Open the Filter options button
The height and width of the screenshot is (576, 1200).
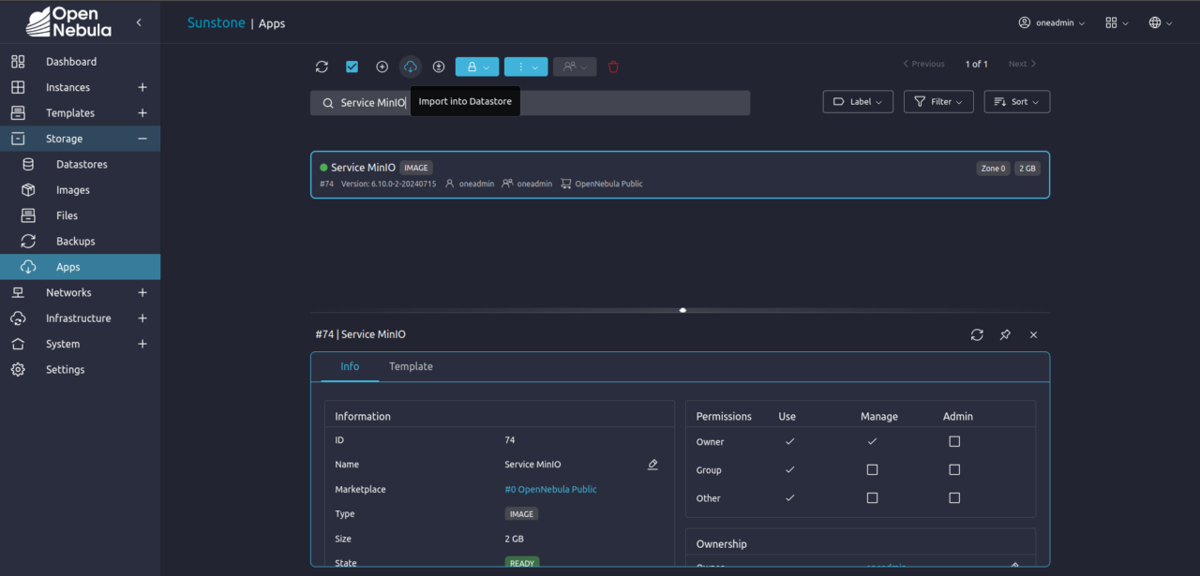click(x=937, y=101)
